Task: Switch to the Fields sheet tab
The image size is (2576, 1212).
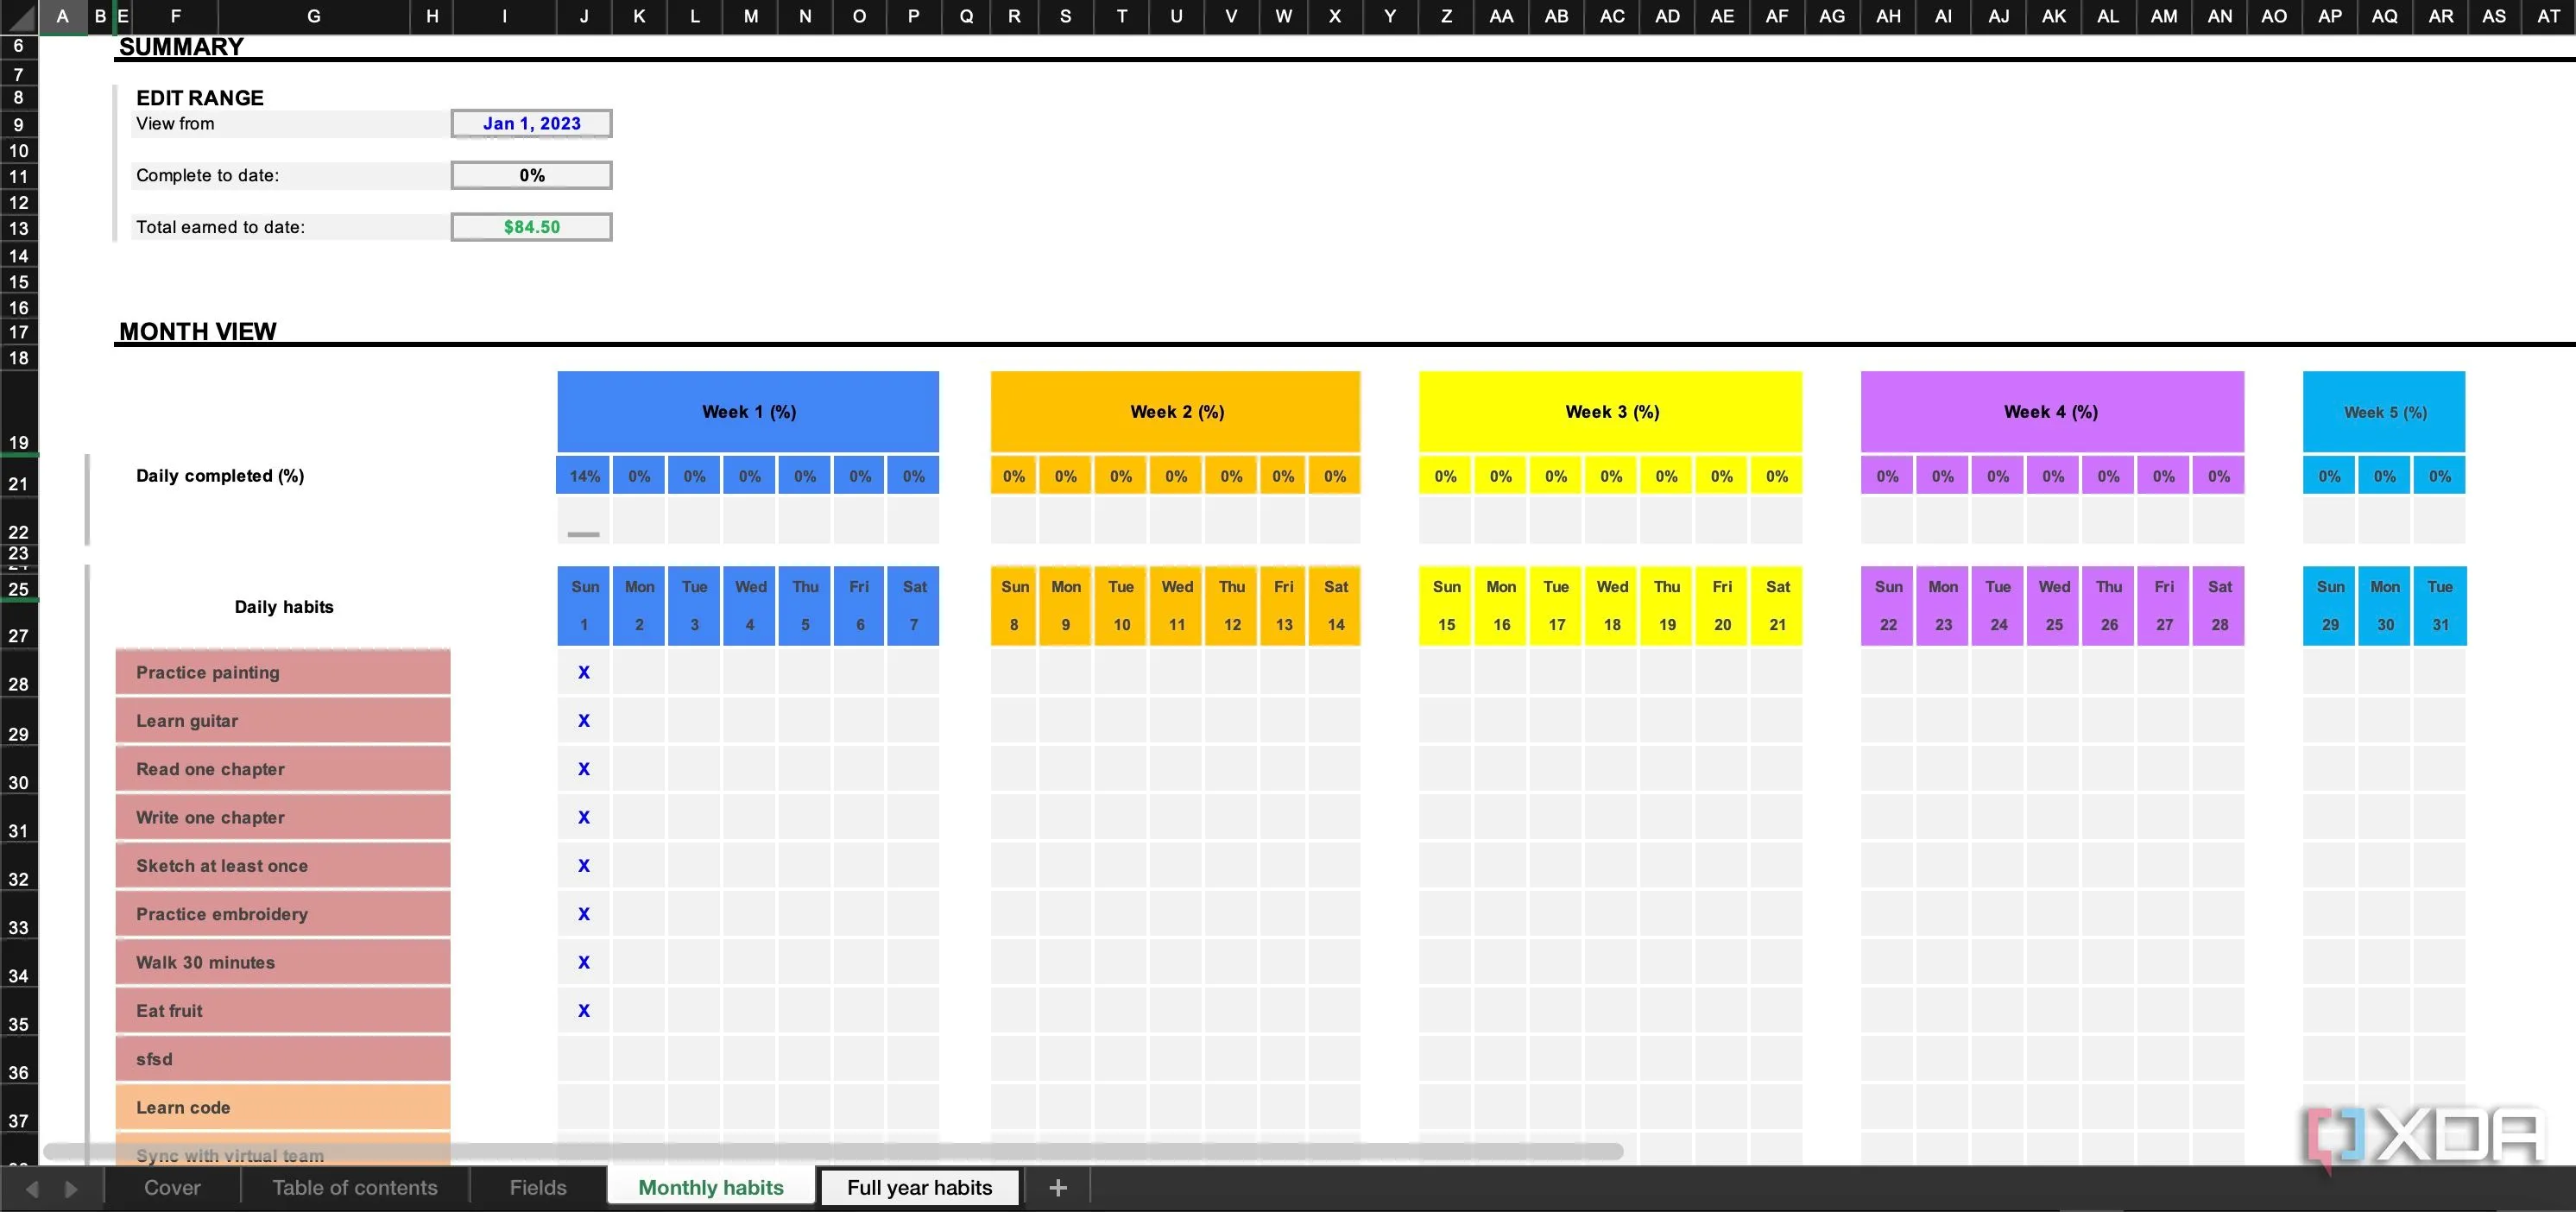Action: 538,1188
